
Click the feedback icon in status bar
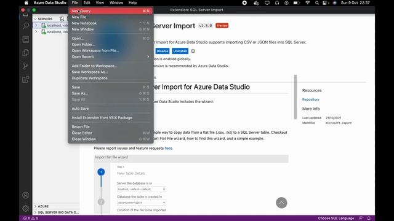[361, 219]
